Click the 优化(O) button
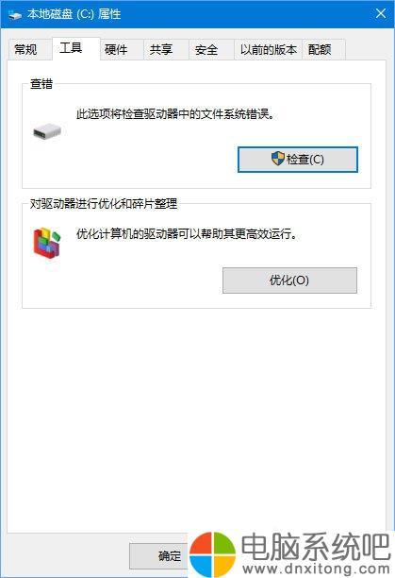 [x=289, y=280]
